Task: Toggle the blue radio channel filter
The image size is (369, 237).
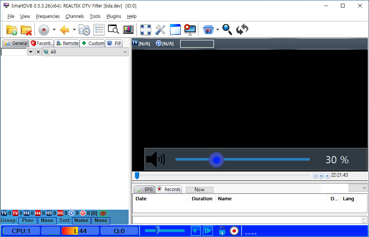Action: pyautogui.click(x=72, y=213)
